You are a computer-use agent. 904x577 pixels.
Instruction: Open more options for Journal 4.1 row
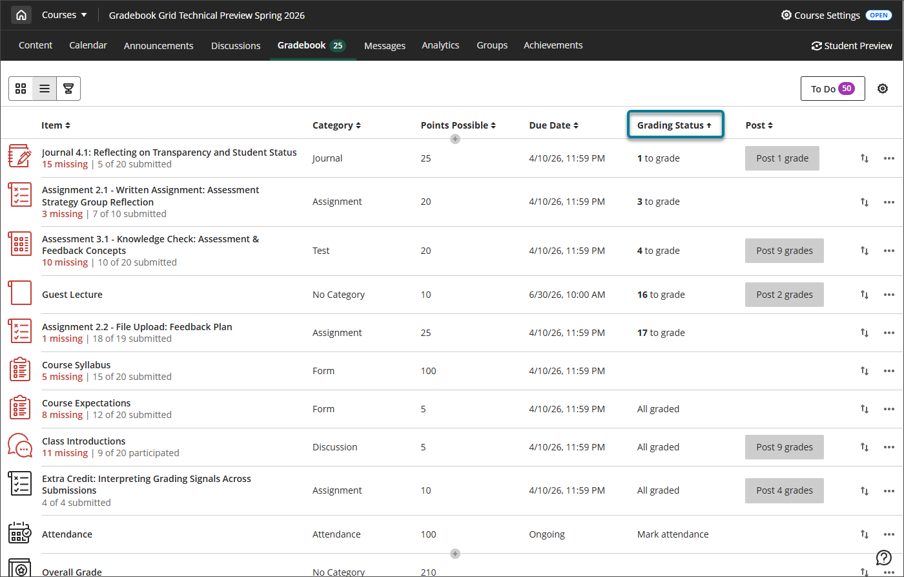pos(889,158)
